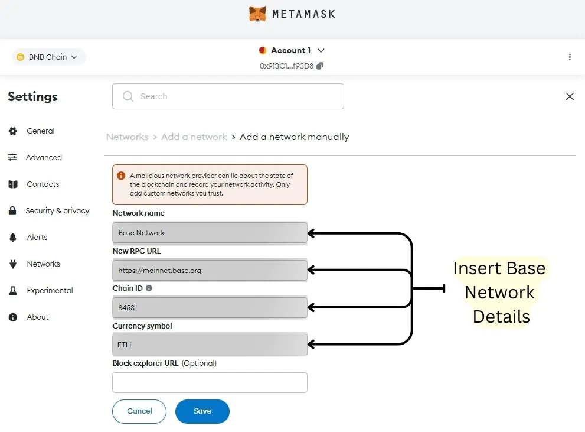Image resolution: width=585 pixels, height=432 pixels.
Task: Open General settings tab
Action: coord(40,131)
